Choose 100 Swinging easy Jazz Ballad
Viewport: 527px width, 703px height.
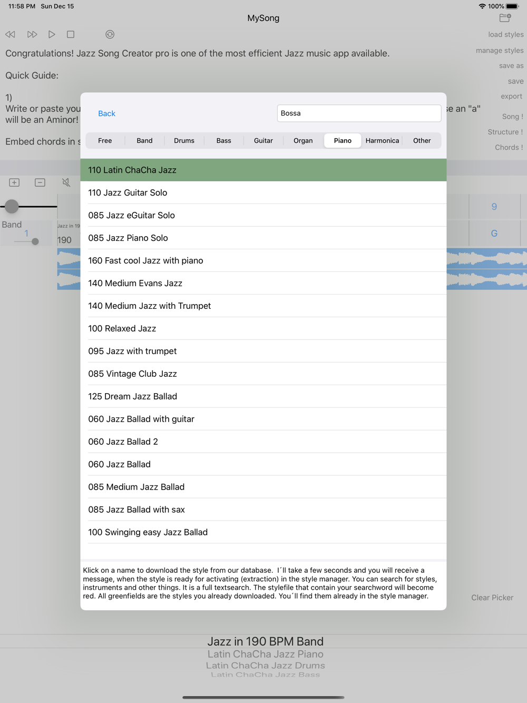tap(263, 532)
